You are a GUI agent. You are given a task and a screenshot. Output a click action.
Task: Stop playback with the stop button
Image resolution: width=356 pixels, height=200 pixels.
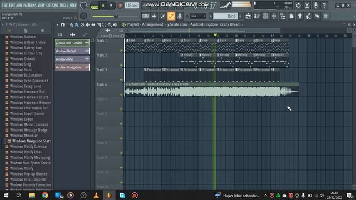tap(111, 6)
